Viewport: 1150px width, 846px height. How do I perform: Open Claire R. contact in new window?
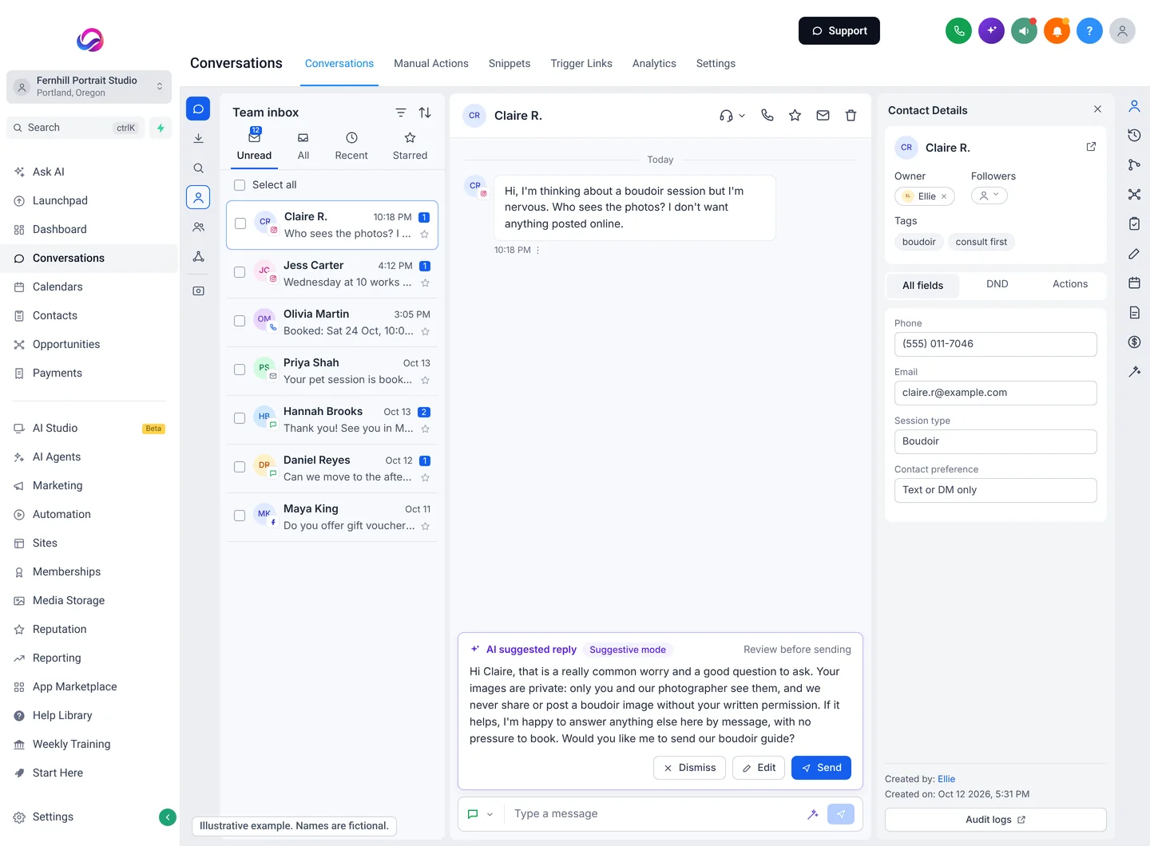click(x=1091, y=147)
